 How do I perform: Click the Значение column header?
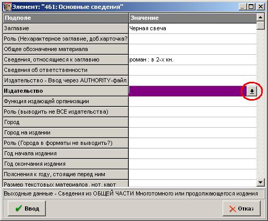pyautogui.click(x=192, y=18)
